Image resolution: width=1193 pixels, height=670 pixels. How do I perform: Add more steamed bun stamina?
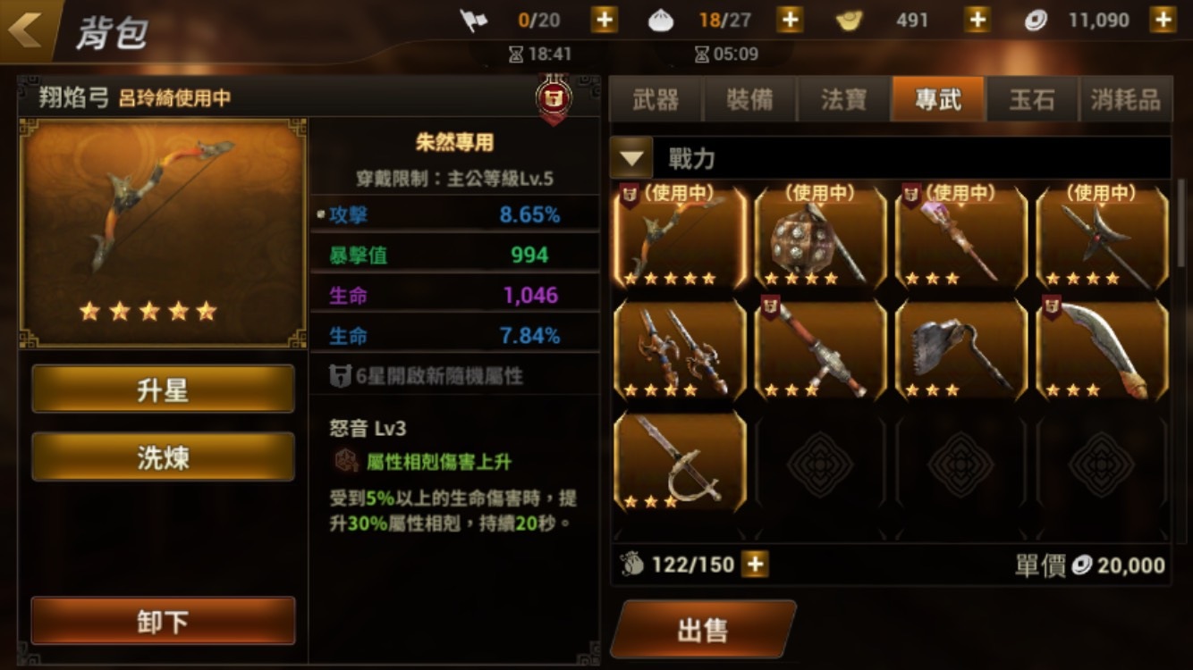(789, 20)
